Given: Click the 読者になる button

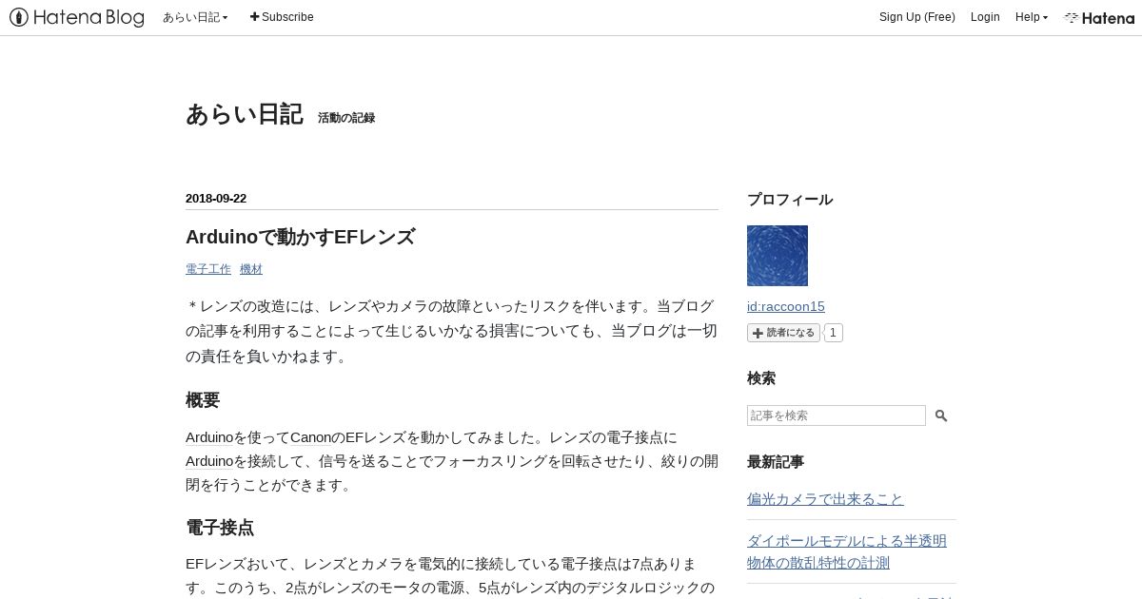Looking at the screenshot, I should (783, 333).
